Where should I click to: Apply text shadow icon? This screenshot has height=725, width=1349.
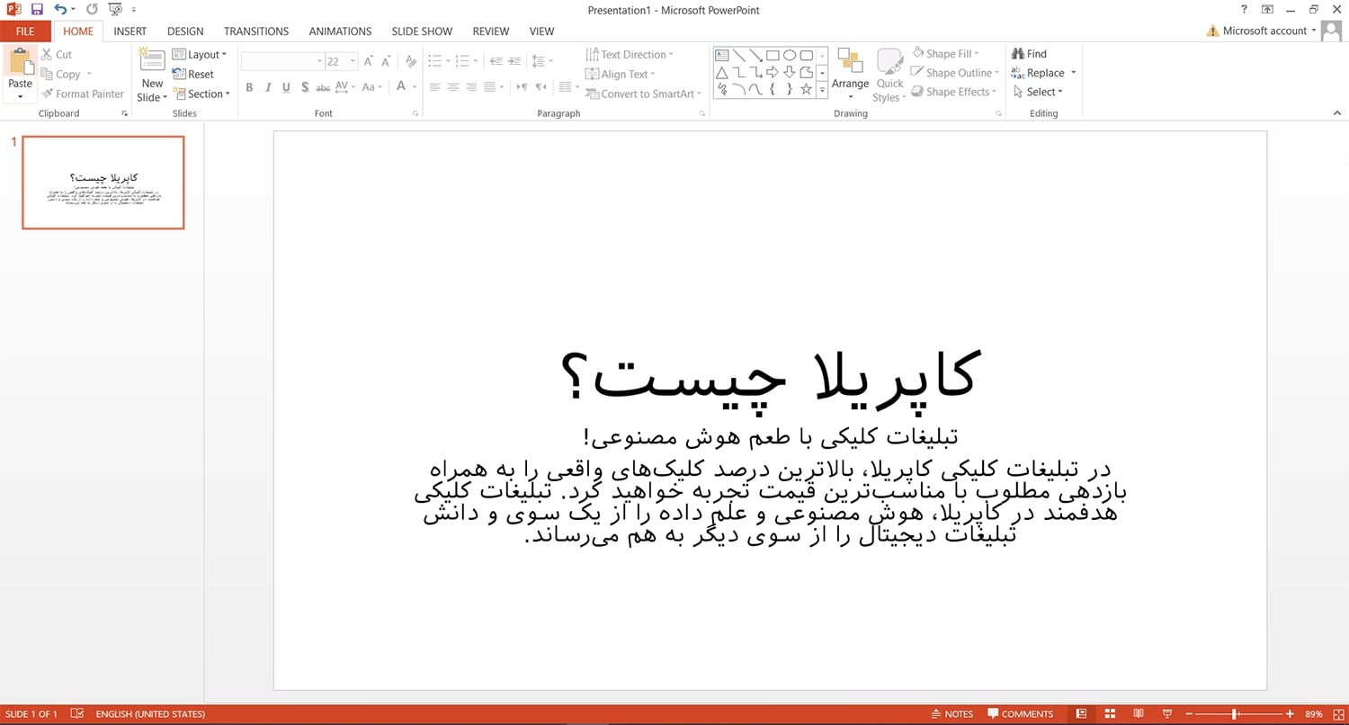point(305,87)
